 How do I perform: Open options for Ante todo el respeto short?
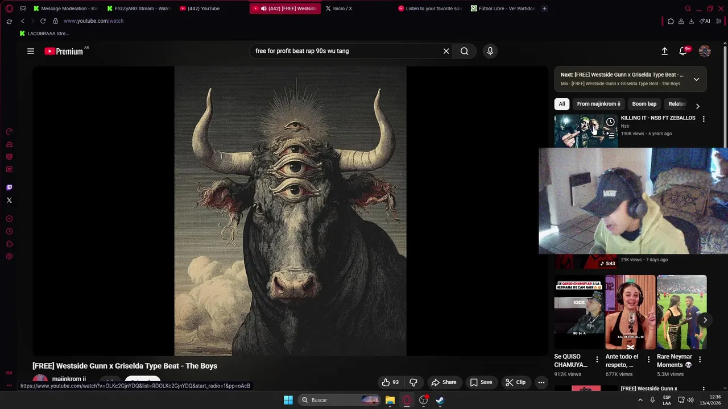(648, 360)
